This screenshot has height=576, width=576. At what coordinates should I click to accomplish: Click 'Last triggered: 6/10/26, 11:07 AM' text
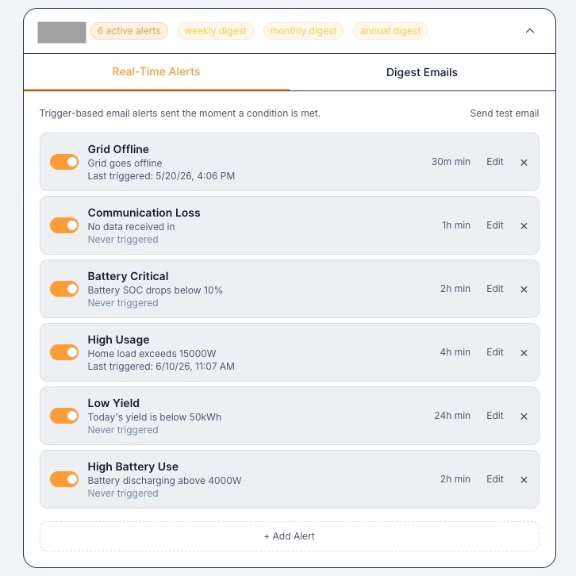pos(161,367)
